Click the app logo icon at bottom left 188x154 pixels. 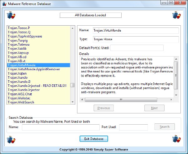pos(11,139)
